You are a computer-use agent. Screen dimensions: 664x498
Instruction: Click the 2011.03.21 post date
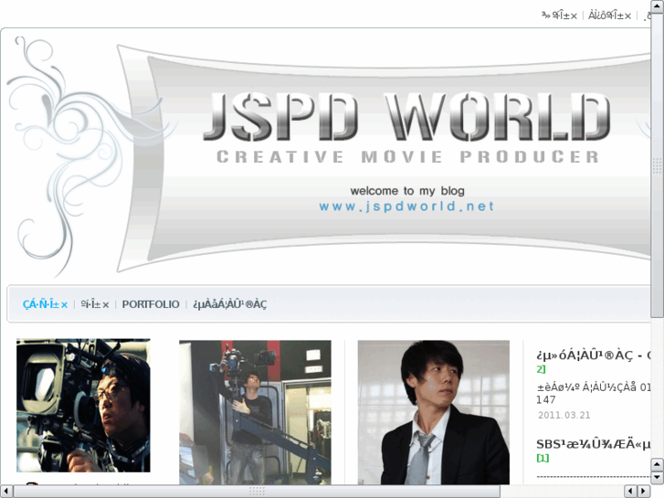[564, 415]
